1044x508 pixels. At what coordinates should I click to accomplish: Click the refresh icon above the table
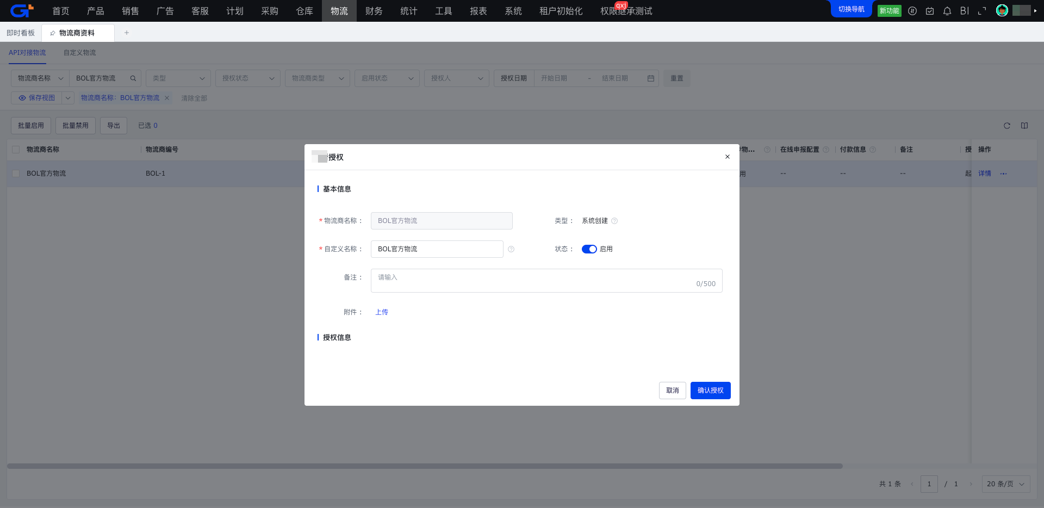(x=1007, y=126)
